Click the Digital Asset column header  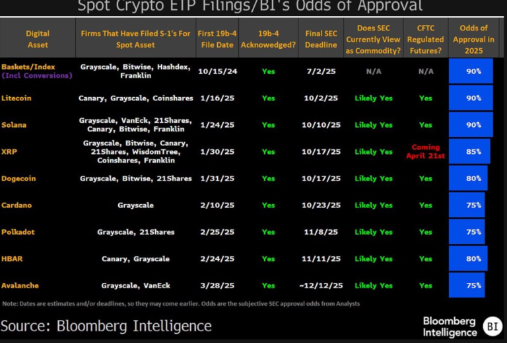[x=38, y=39]
